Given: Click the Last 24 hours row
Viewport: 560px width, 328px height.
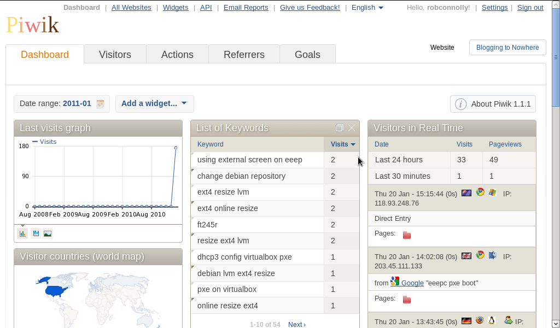Looking at the screenshot, I should pyautogui.click(x=452, y=160).
